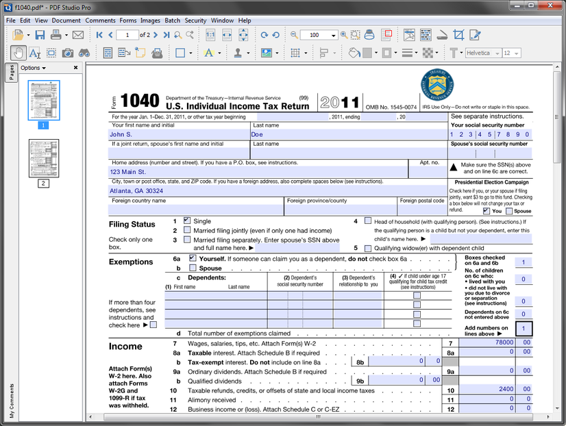
Task: Expand the Open file dropdown arrow
Action: [x=28, y=36]
